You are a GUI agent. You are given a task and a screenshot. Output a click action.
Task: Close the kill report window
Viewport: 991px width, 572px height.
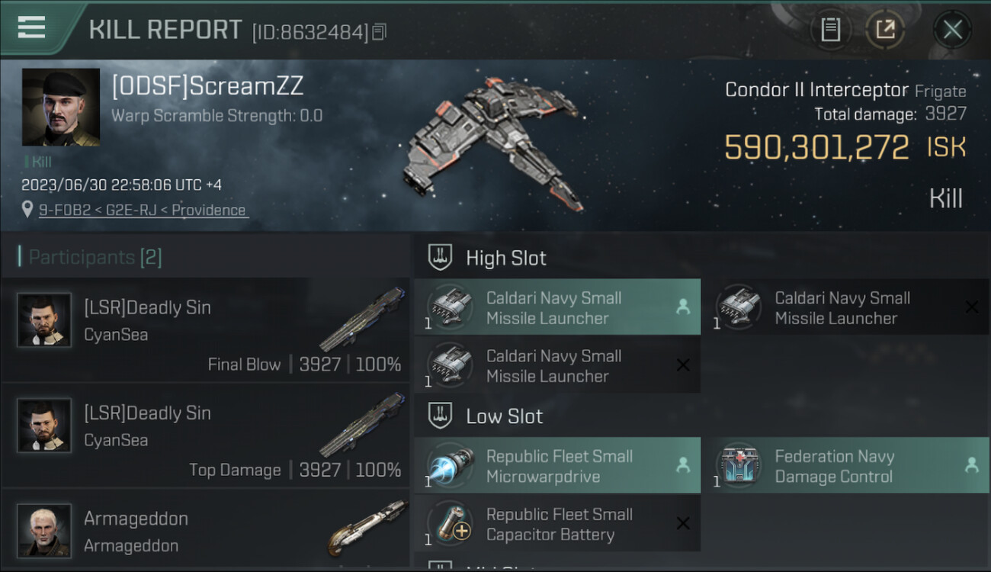952,30
